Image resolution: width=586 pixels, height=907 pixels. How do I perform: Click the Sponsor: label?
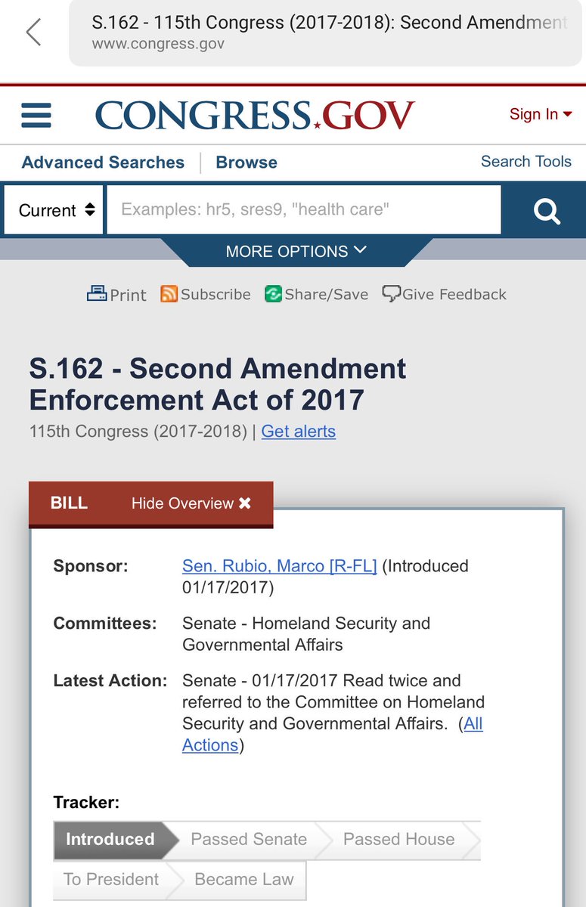click(91, 566)
